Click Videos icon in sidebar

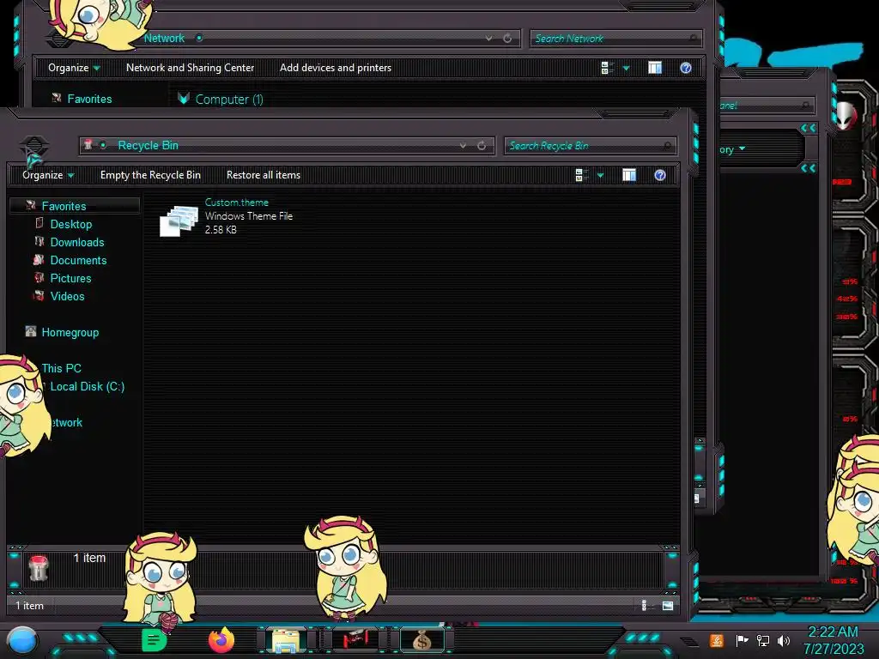coord(39,295)
